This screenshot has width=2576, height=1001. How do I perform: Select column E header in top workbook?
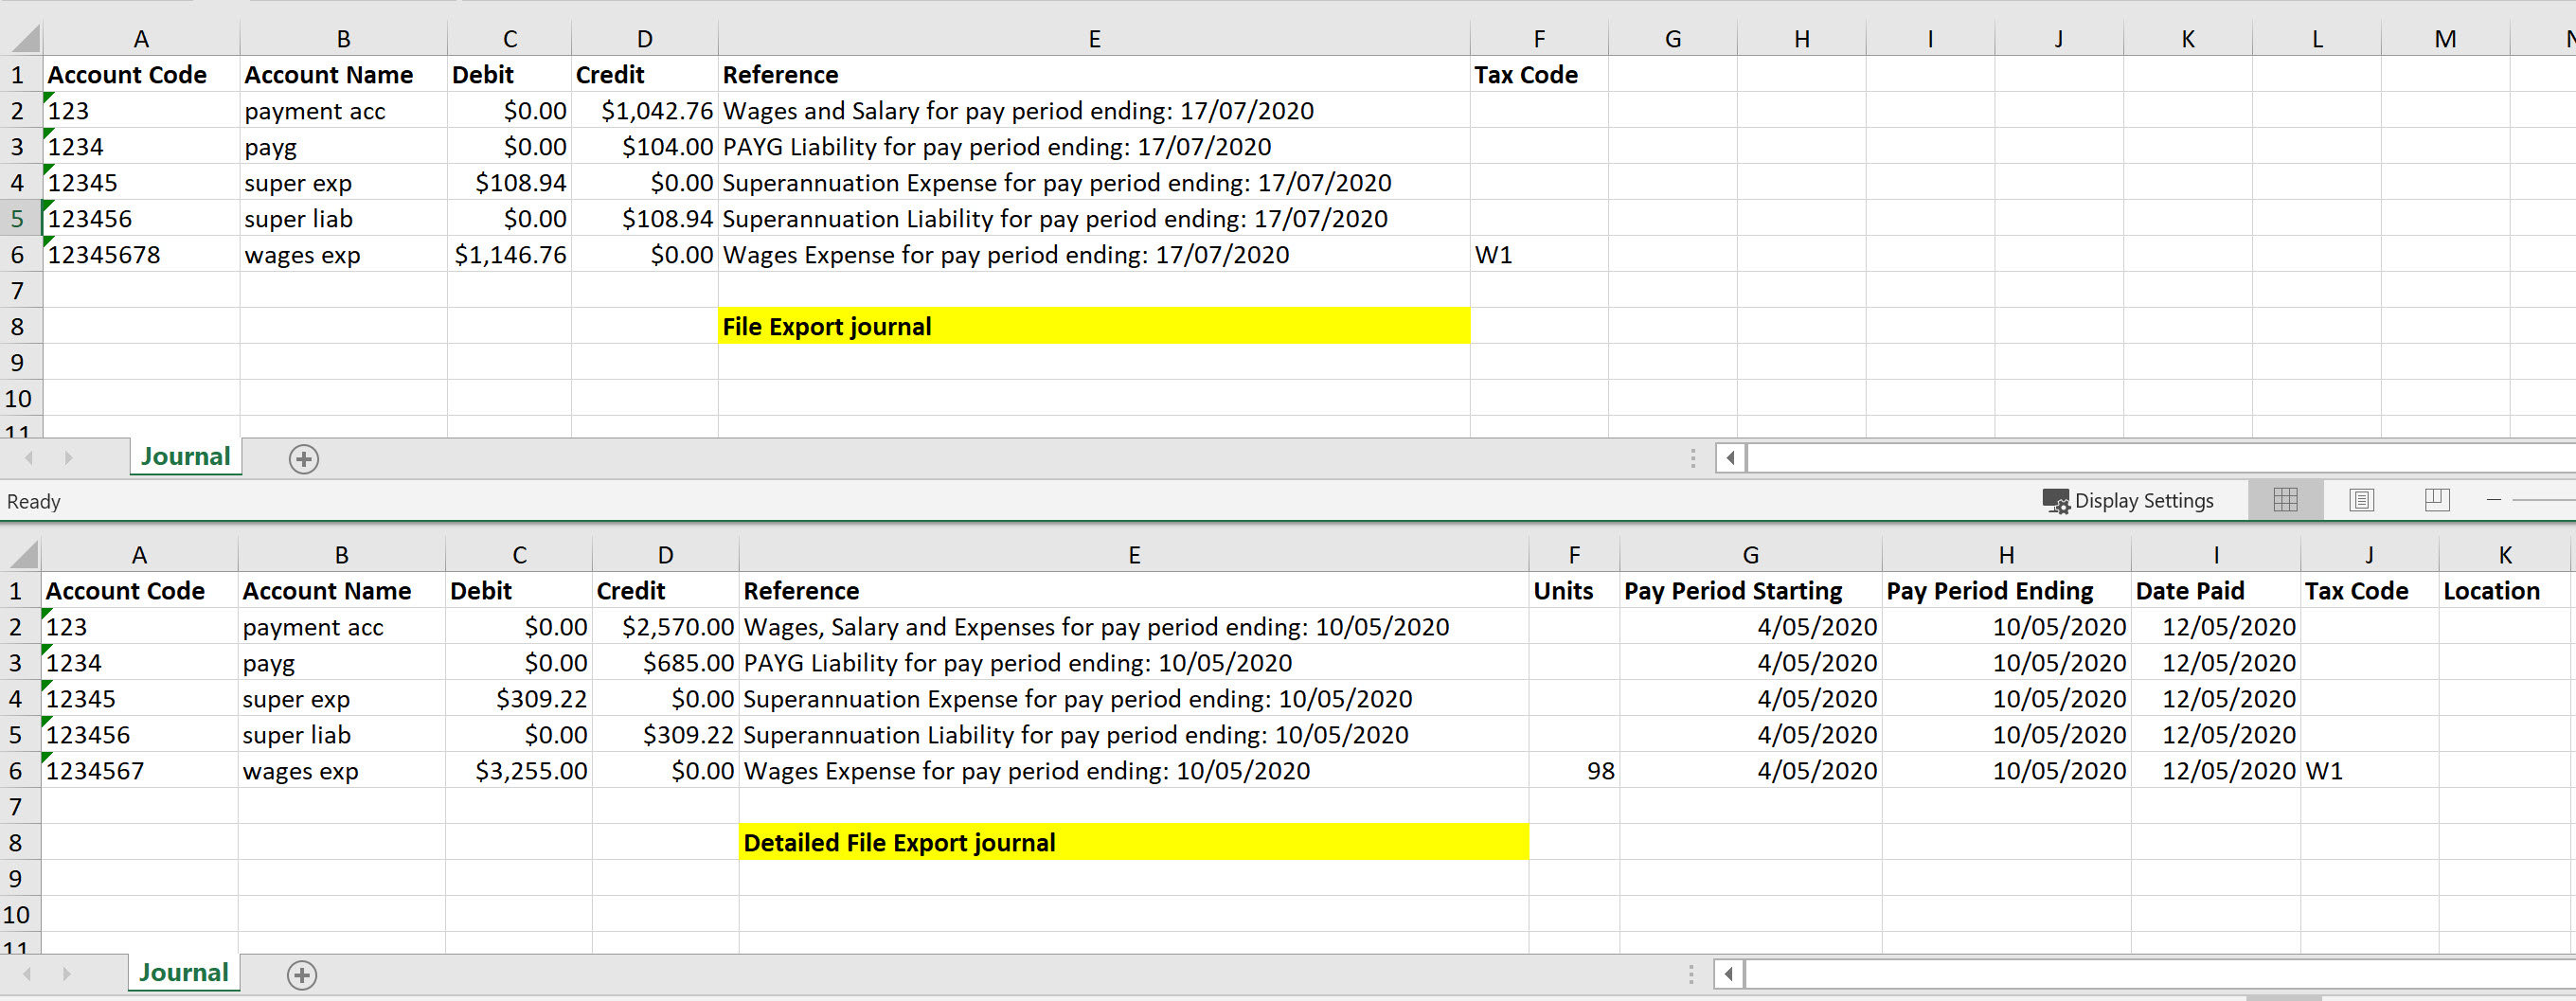tap(1094, 39)
